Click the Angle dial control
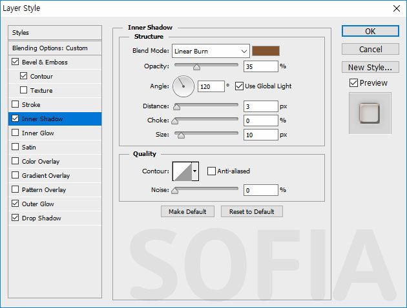 click(183, 86)
